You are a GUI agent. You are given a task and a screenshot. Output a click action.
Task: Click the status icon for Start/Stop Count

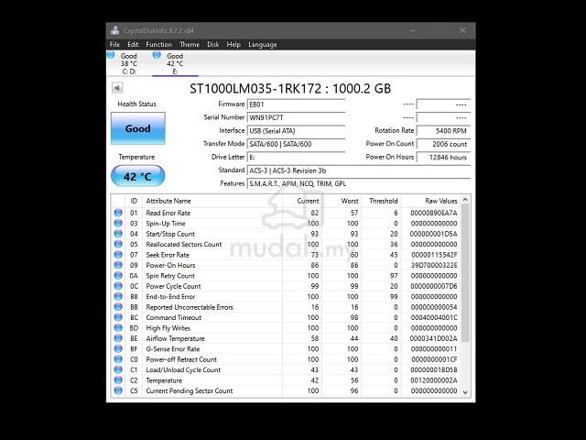point(118,234)
